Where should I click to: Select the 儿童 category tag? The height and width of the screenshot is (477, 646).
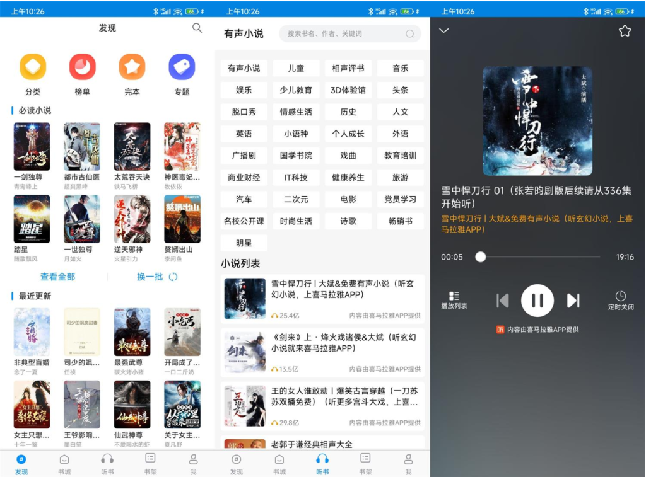tap(296, 68)
